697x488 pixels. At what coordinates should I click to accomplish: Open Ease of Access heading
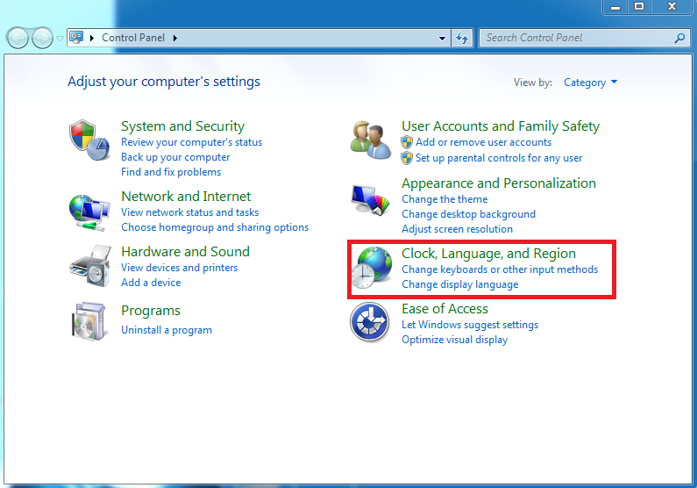pyautogui.click(x=445, y=309)
